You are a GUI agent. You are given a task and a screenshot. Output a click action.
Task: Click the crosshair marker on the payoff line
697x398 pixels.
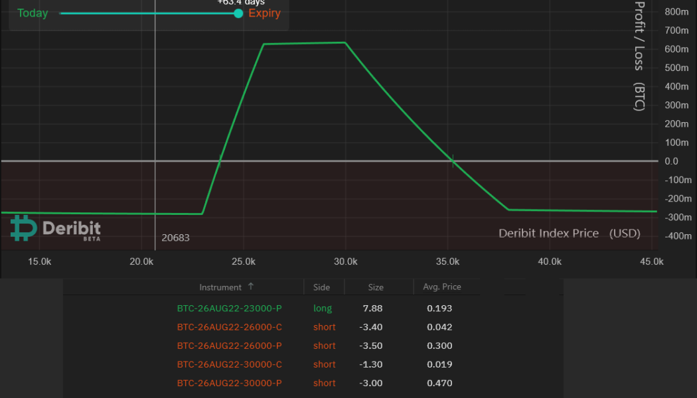[452, 161]
